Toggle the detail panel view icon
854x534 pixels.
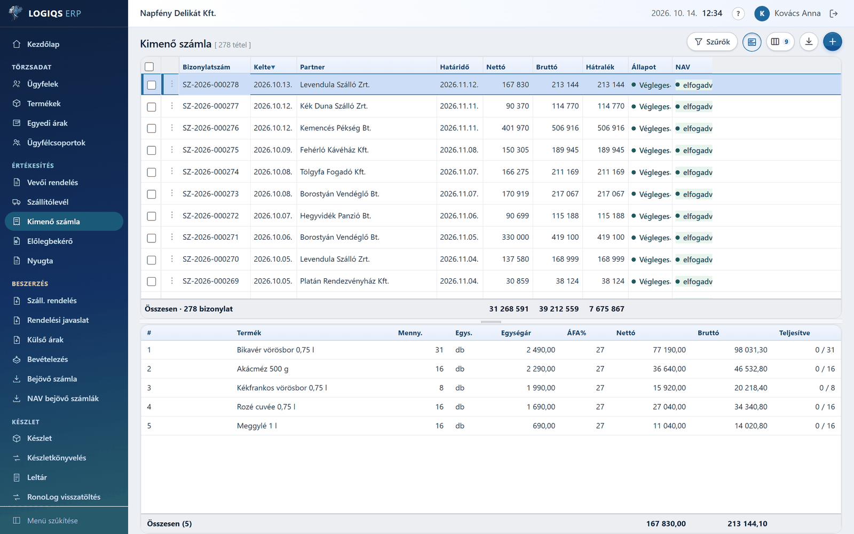pyautogui.click(x=752, y=42)
